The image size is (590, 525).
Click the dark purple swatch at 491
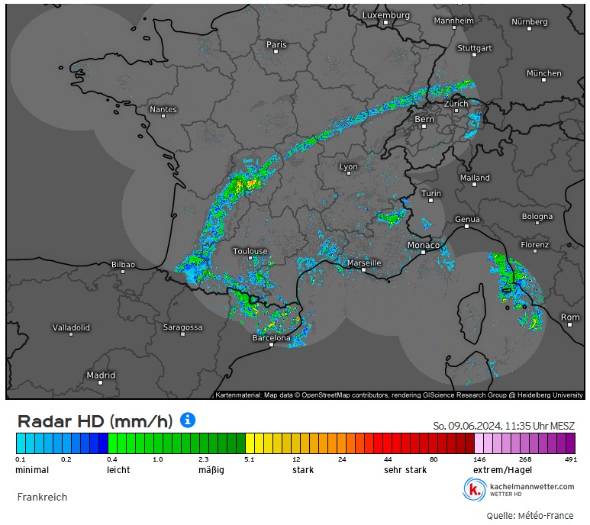[571, 443]
